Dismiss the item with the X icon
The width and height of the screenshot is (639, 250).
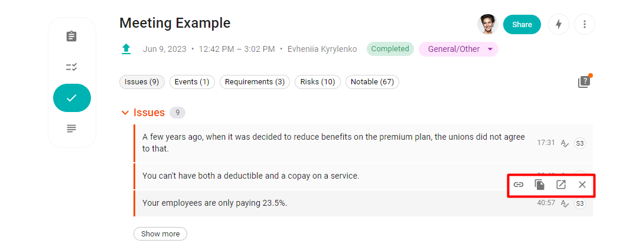[x=582, y=185]
